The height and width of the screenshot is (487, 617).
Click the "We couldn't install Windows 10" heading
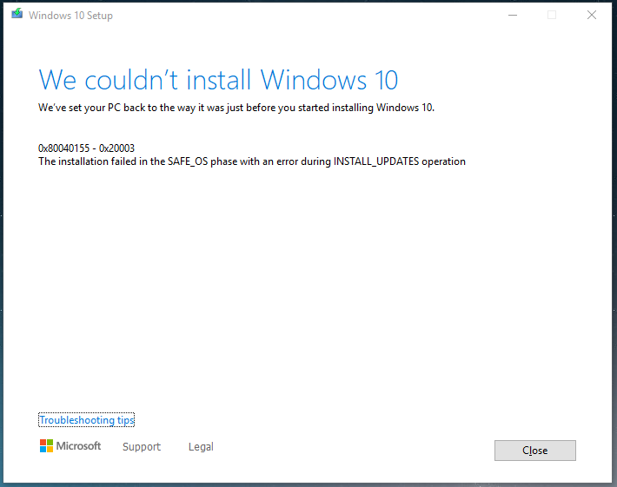click(x=218, y=80)
